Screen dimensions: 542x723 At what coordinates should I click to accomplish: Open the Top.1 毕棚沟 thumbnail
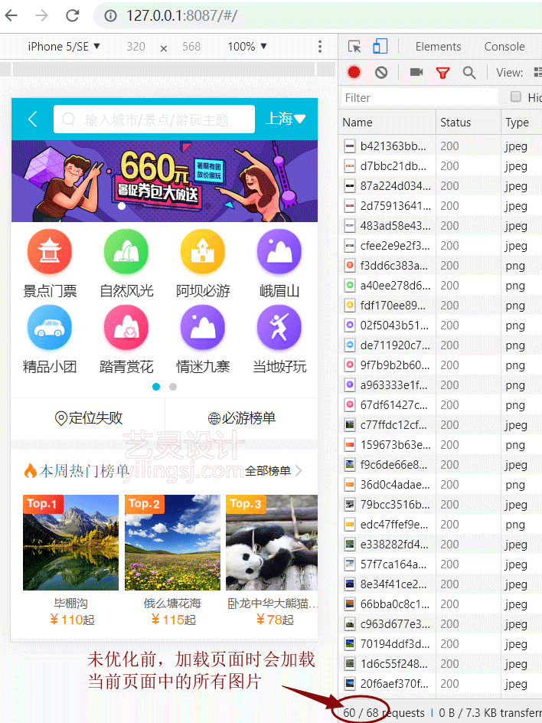click(70, 542)
